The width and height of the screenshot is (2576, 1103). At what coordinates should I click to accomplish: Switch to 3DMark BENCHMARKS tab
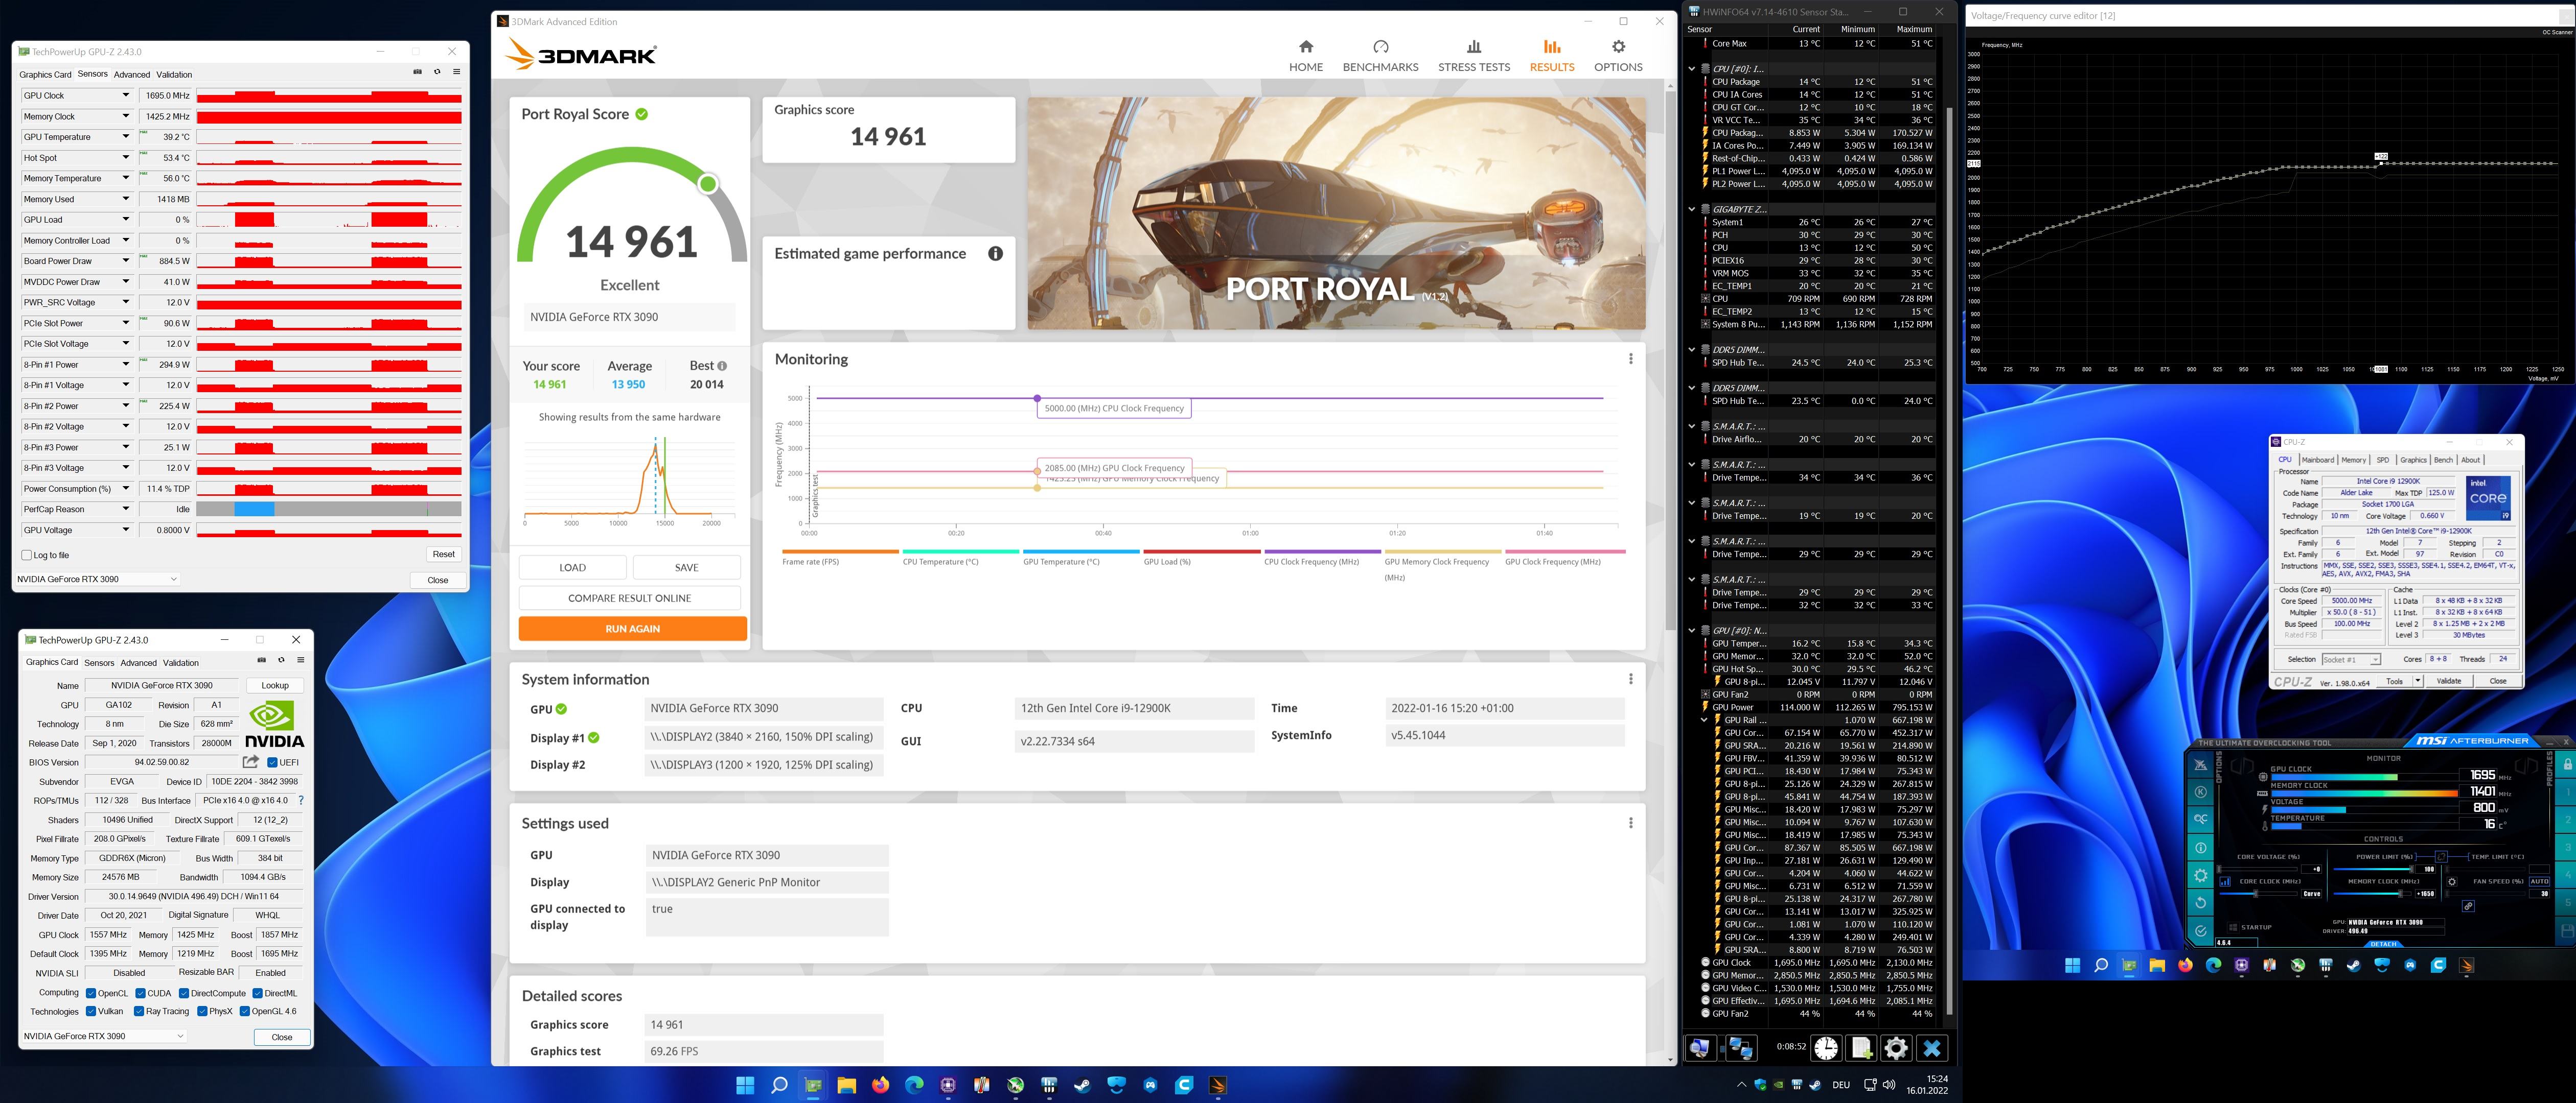click(x=1380, y=56)
